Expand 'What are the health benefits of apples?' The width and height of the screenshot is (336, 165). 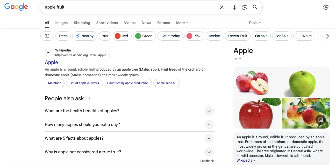[209, 111]
